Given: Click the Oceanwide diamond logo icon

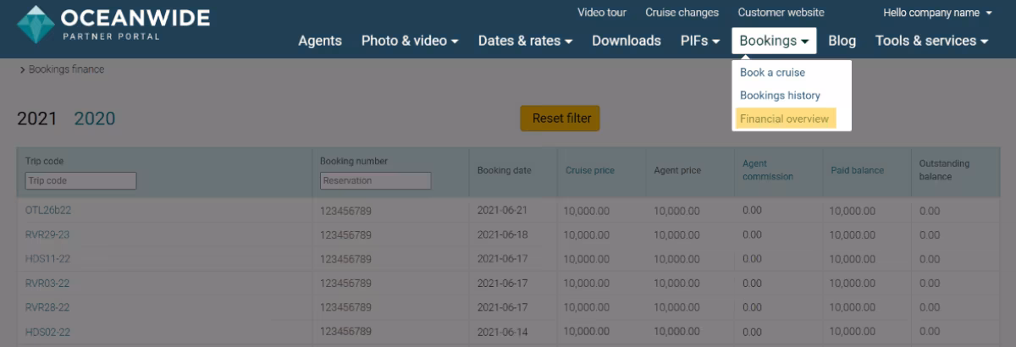Looking at the screenshot, I should [x=36, y=25].
